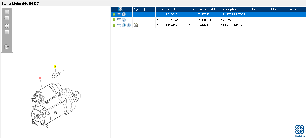The height and width of the screenshot is (138, 306).
Task: Click the single square fit view icon
Action: tap(7, 32)
